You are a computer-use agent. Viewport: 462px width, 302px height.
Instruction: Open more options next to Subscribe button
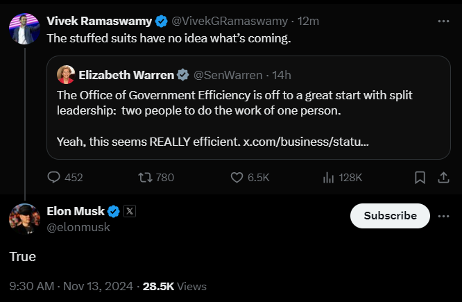[x=443, y=216]
